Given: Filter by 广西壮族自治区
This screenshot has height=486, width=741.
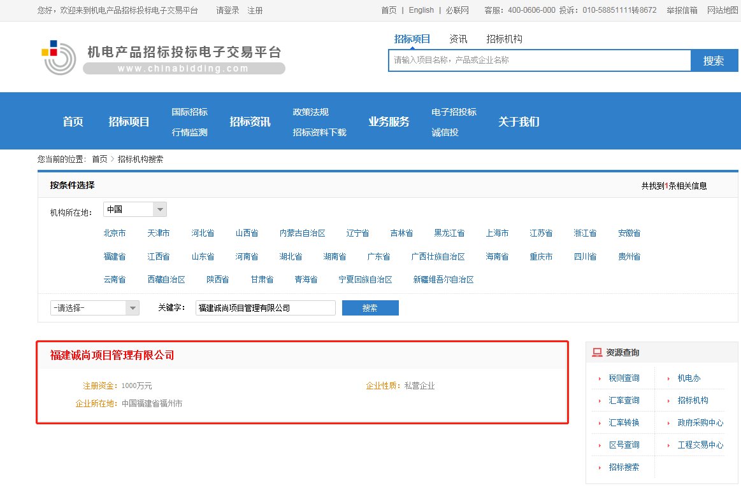Looking at the screenshot, I should click(438, 257).
